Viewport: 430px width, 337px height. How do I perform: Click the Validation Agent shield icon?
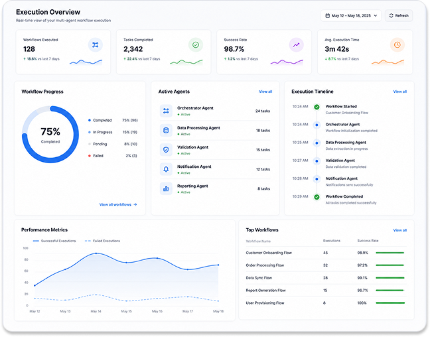166,150
